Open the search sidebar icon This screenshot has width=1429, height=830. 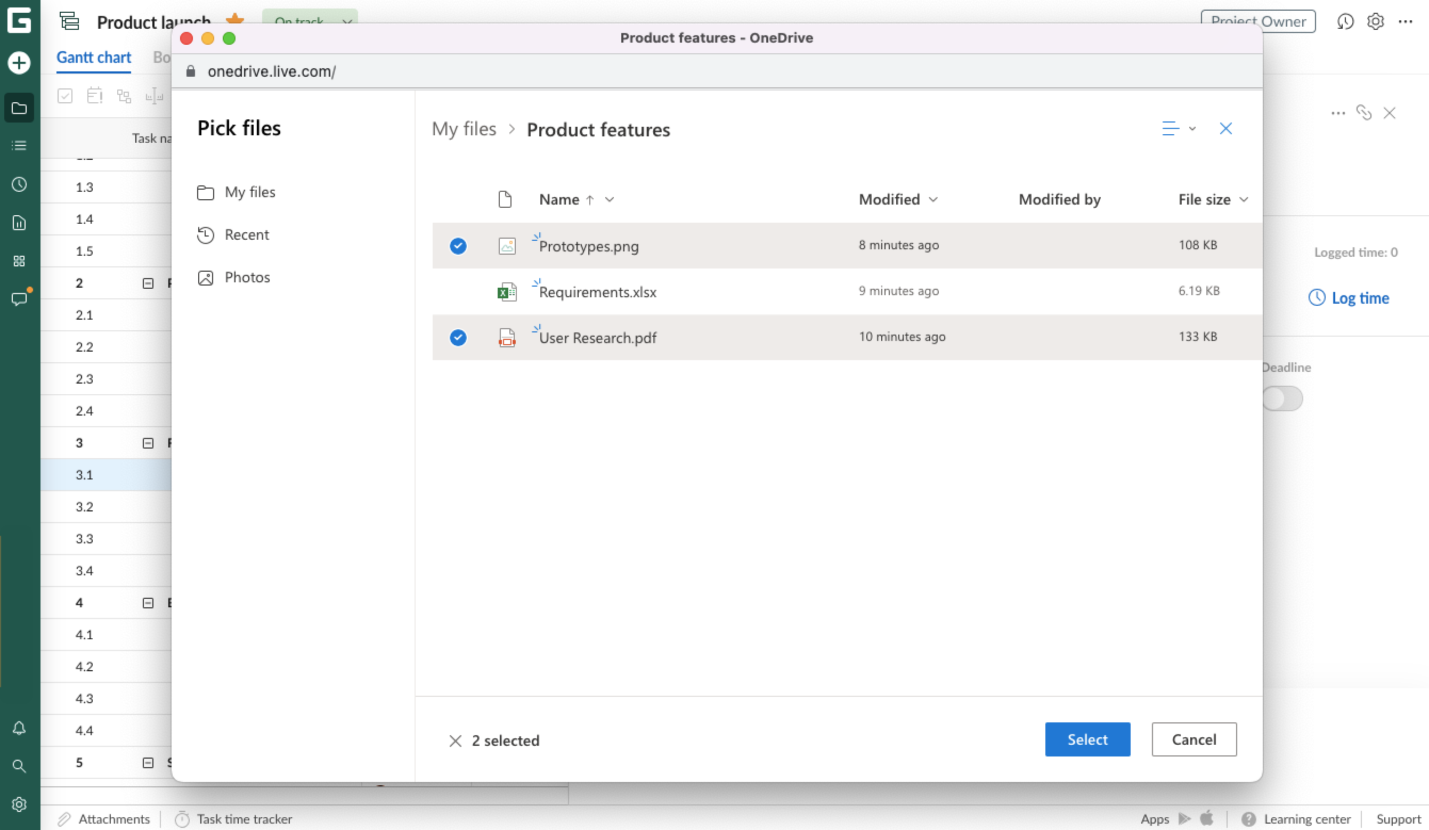click(19, 766)
